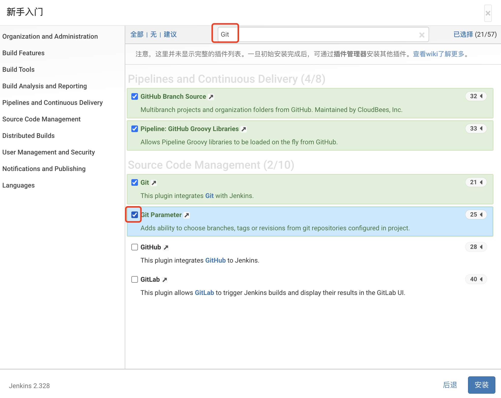Enable the GitHub plugin checkbox
501x398 pixels.
(x=135, y=247)
